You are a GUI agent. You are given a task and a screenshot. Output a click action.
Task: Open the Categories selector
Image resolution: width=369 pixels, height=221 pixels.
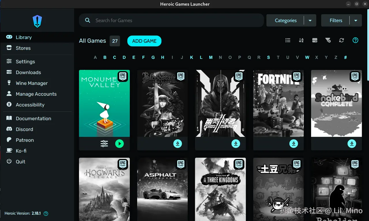pyautogui.click(x=286, y=20)
